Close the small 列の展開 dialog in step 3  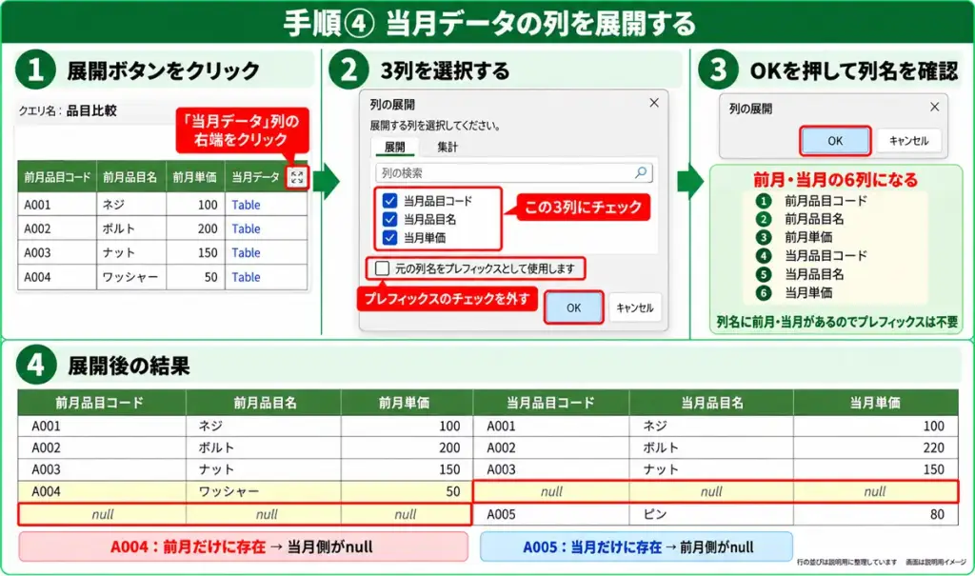[x=935, y=107]
